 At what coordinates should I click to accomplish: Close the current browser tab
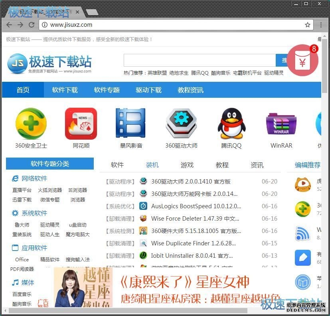pyautogui.click(x=77, y=12)
